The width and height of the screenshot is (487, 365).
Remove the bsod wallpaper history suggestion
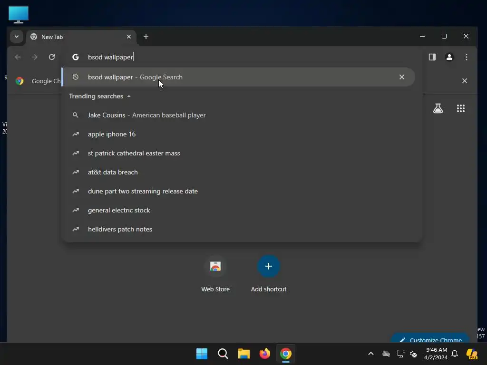point(401,77)
